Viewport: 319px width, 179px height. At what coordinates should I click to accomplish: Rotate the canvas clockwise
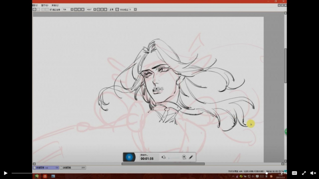tap(102, 10)
